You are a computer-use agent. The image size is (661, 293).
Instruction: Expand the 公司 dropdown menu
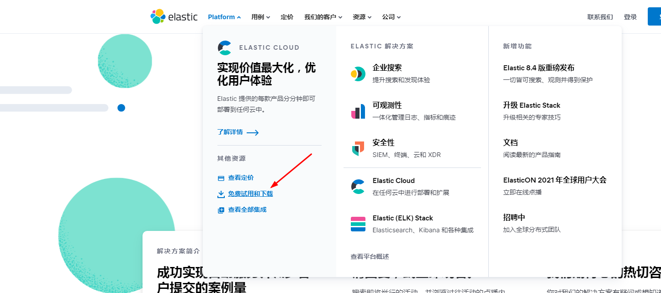coord(391,17)
